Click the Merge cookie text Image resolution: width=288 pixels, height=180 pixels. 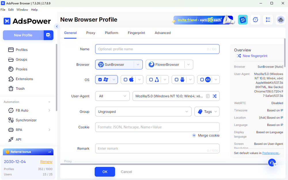tap(209, 135)
